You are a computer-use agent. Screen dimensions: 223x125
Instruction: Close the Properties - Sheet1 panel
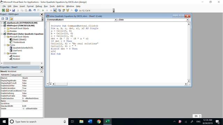click(x=42, y=67)
